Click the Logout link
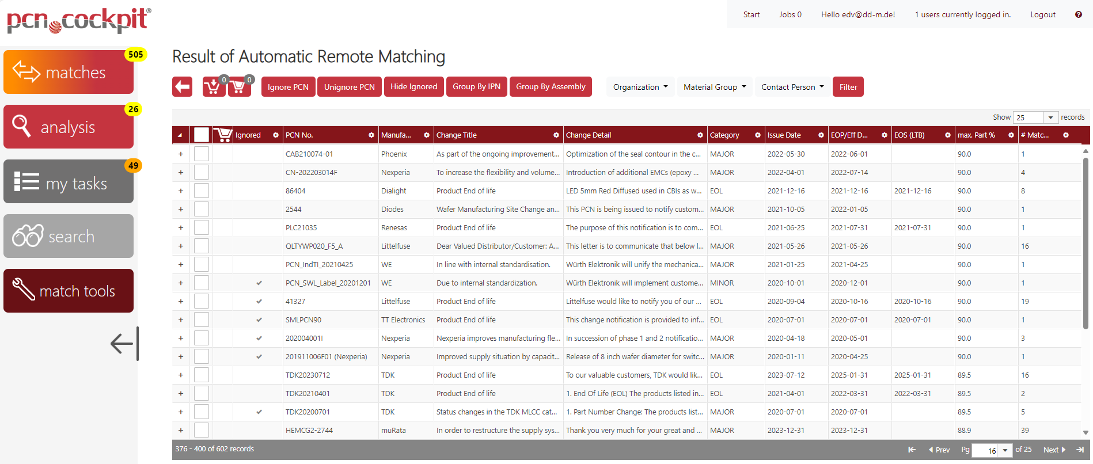Image resolution: width=1093 pixels, height=464 pixels. 1043,14
